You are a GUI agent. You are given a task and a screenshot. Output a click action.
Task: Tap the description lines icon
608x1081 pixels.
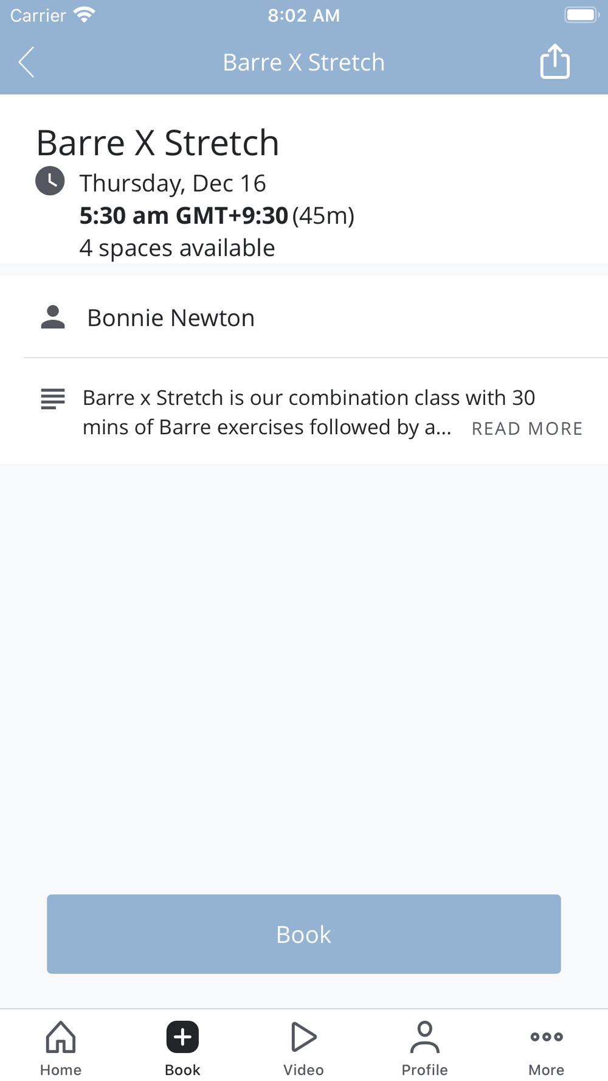pyautogui.click(x=53, y=399)
